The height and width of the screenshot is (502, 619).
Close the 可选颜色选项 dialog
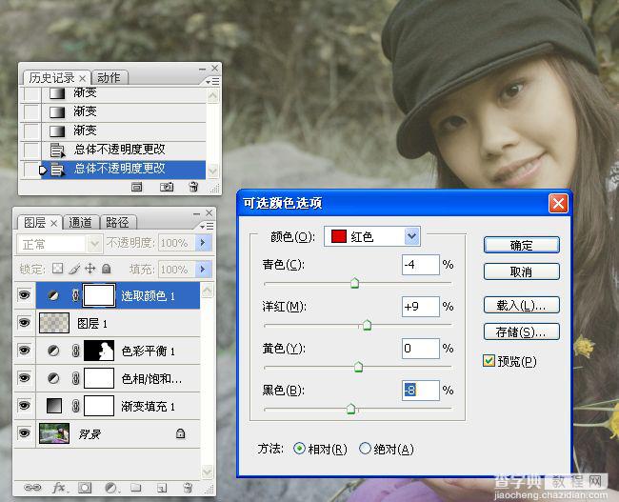point(558,204)
